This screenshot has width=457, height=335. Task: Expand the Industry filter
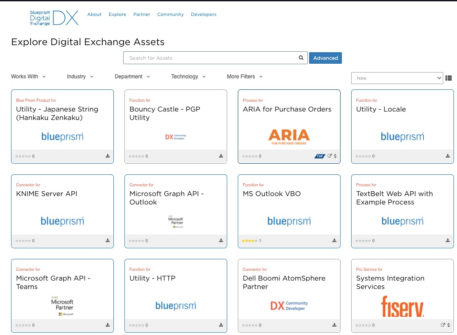80,76
